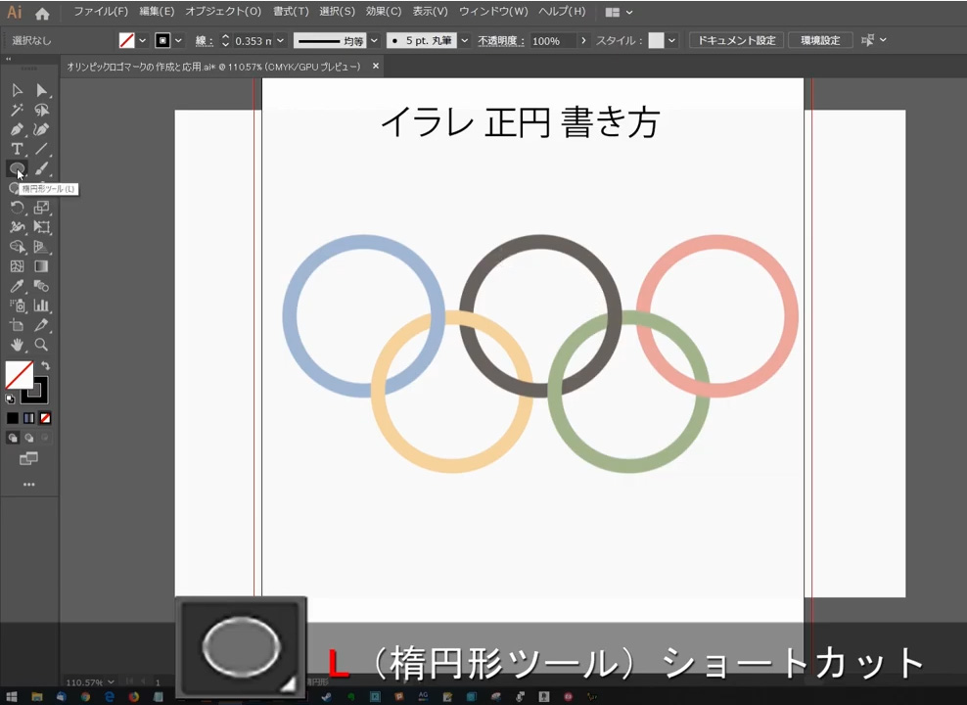Click the Home icon beside the Ai logo
The image size is (967, 705).
click(42, 14)
